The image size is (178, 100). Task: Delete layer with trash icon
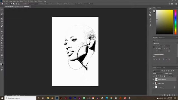click(175, 95)
